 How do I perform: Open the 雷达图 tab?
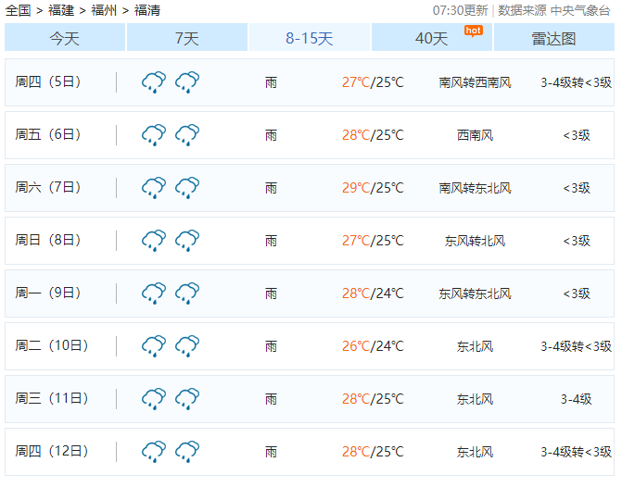click(553, 37)
